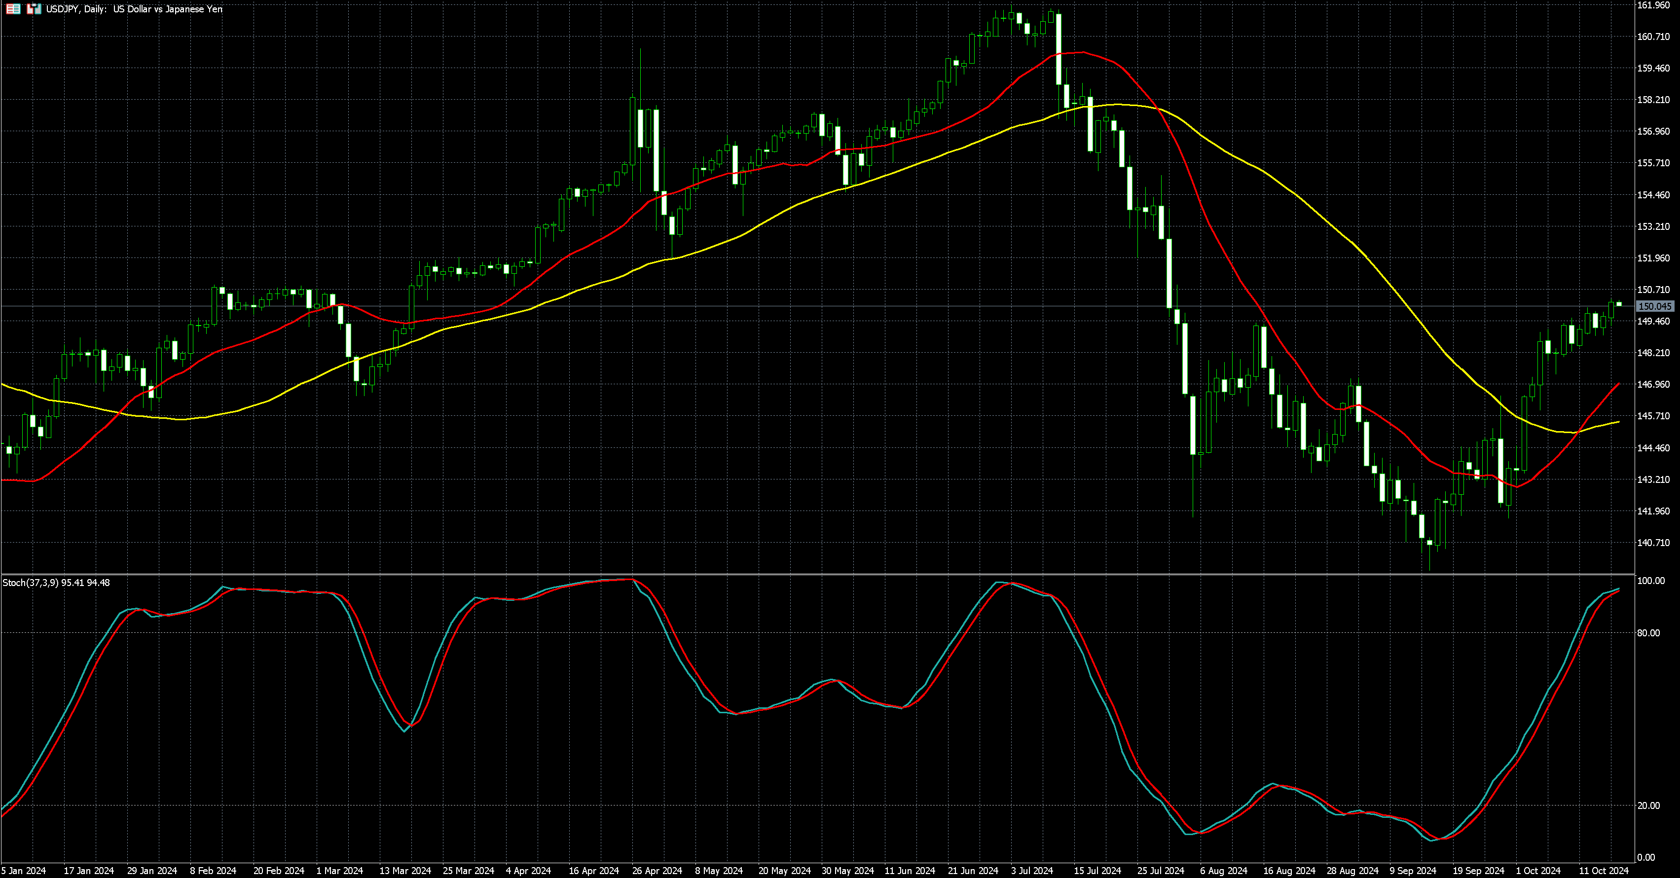The image size is (1680, 878).
Task: Click the divider between chart and stochastic
Action: [x=815, y=574]
